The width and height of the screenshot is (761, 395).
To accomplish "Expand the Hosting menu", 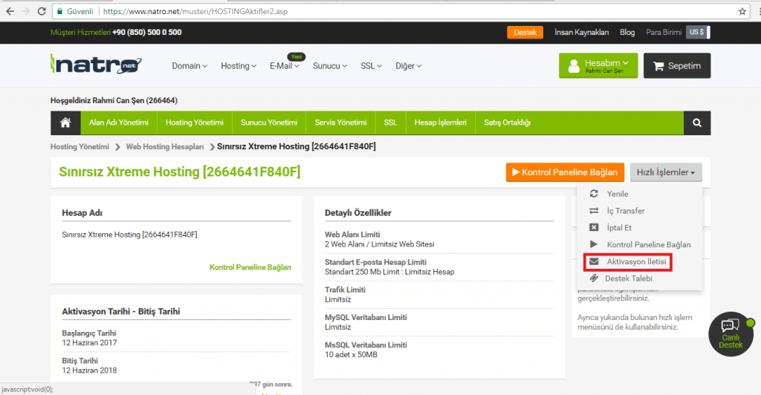I will 239,66.
